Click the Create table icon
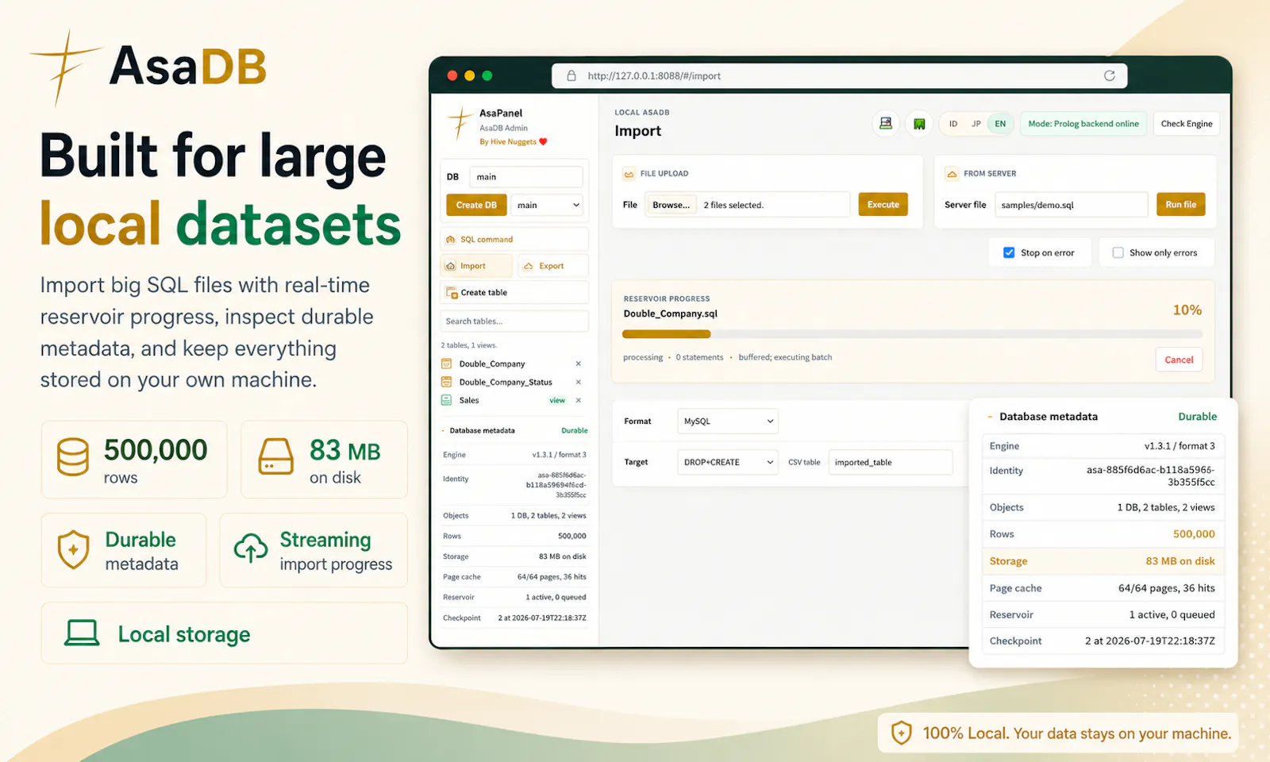The image size is (1270, 762). (452, 293)
